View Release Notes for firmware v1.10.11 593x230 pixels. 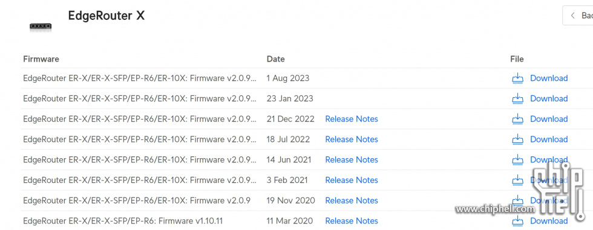click(352, 221)
